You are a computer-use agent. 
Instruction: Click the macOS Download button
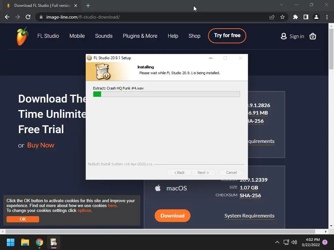click(173, 215)
